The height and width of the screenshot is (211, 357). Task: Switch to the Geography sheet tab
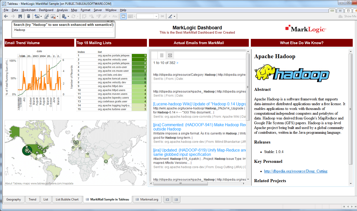[14, 199]
